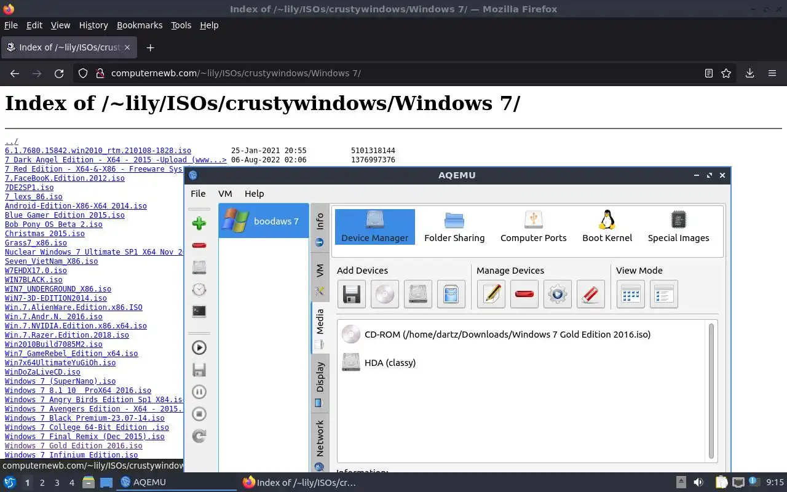Add a new VM with green plus icon
The width and height of the screenshot is (787, 492).
pyautogui.click(x=199, y=223)
